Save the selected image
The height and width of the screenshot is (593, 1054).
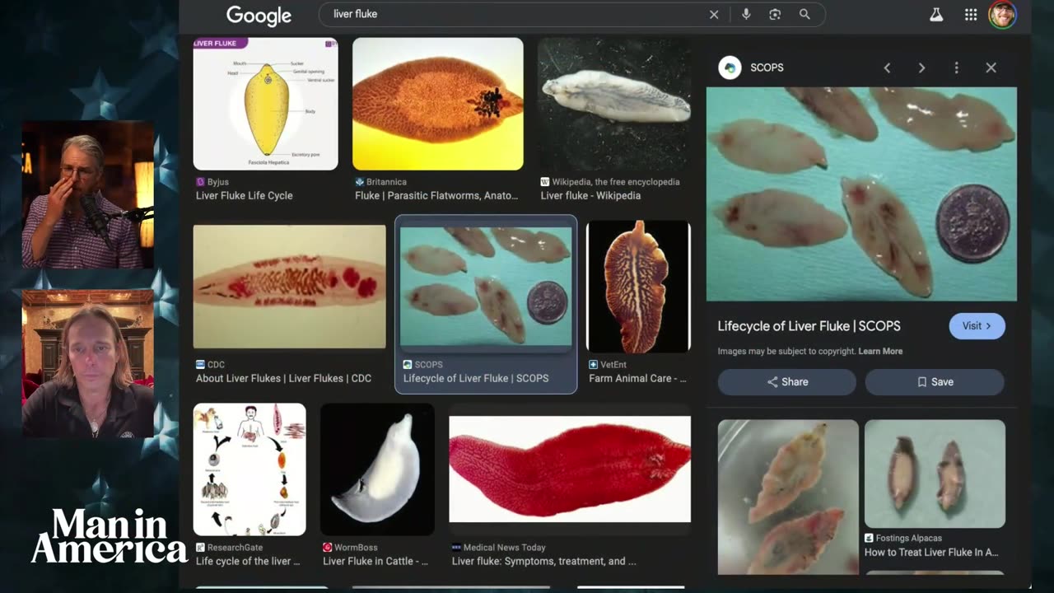[x=935, y=382]
